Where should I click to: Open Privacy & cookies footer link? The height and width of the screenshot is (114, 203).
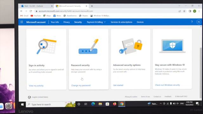click(131, 97)
